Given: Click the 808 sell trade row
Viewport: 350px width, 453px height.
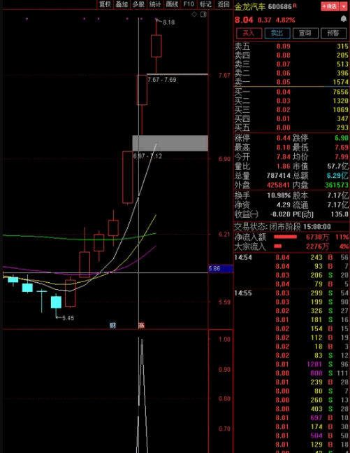Looking at the screenshot, I should tap(291, 373).
